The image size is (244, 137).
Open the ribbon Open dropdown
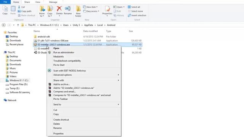[x=119, y=7]
